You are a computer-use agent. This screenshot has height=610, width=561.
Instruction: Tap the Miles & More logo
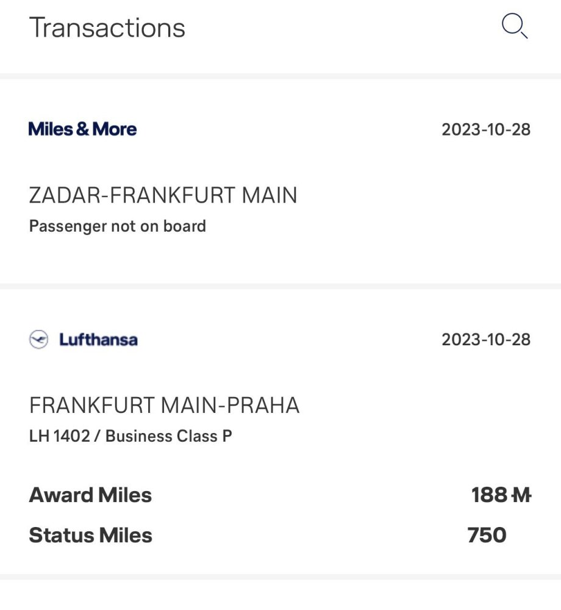pos(83,129)
